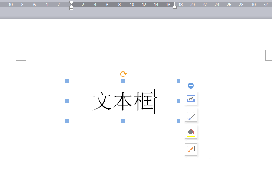Open the shape outline pen icon
The width and height of the screenshot is (272, 172).
pyautogui.click(x=191, y=150)
